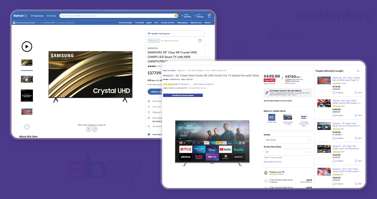Viewport: 377px width, 199px height.
Task: Open the Samsung 65" Class 7 Series title link
Action: (346, 79)
